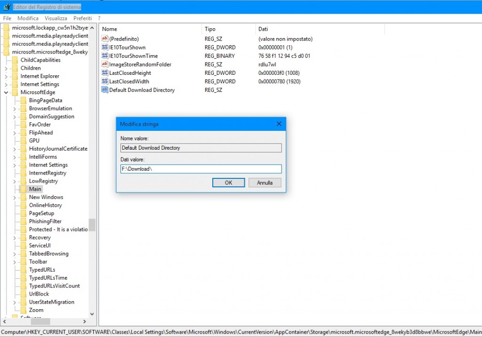482x337 pixels.
Task: Click the PhishingFilter folder icon
Action: pyautogui.click(x=24, y=221)
